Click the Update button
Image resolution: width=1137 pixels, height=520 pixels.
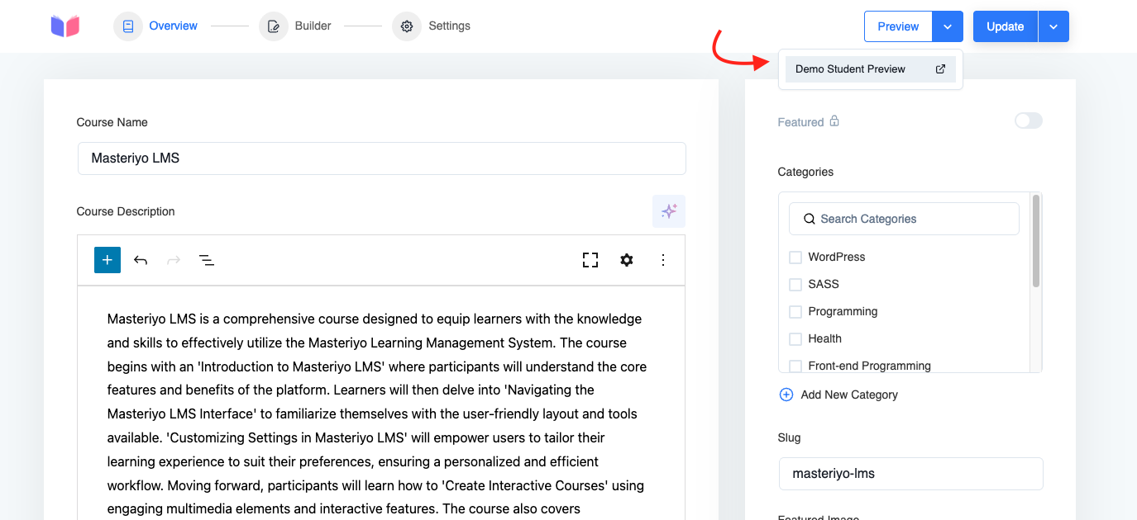pyautogui.click(x=1006, y=26)
